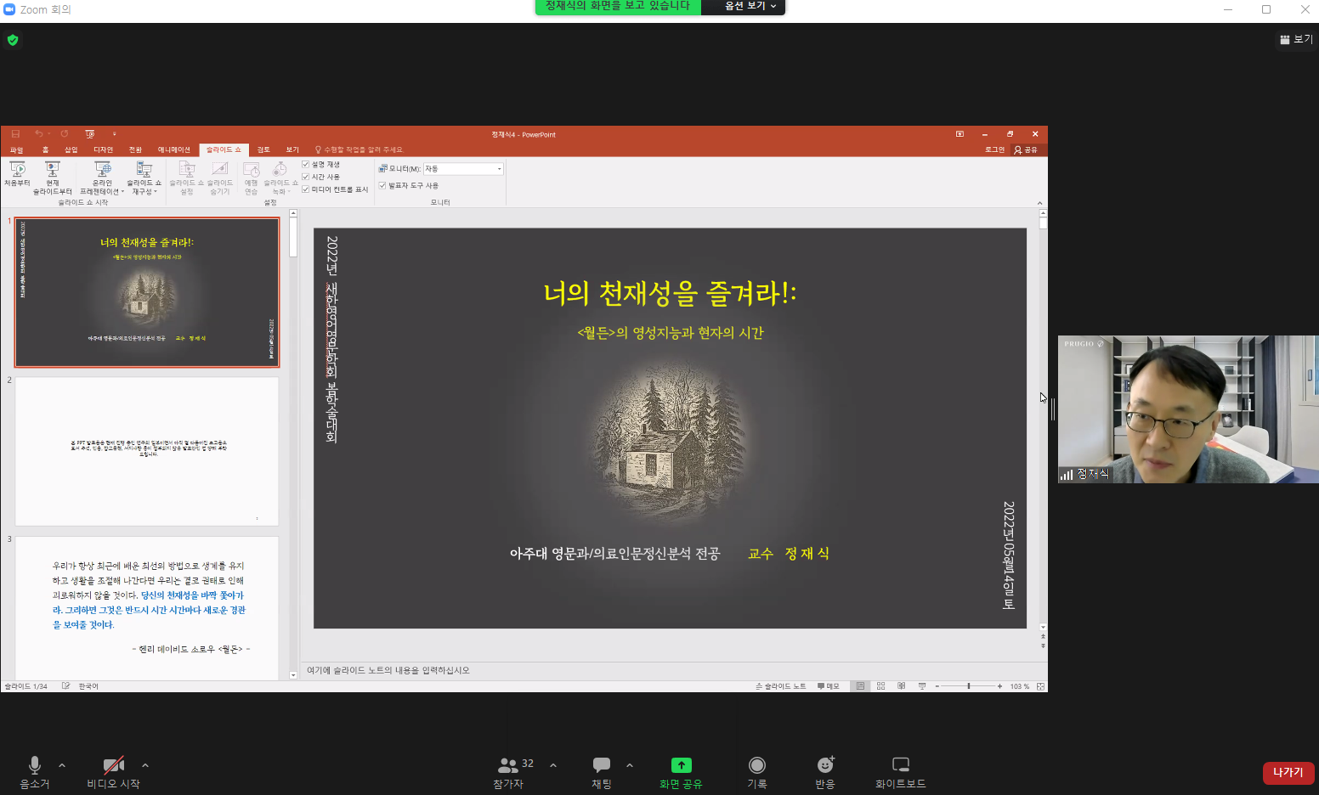Click the green share screen icon
The height and width of the screenshot is (795, 1319).
click(x=681, y=764)
